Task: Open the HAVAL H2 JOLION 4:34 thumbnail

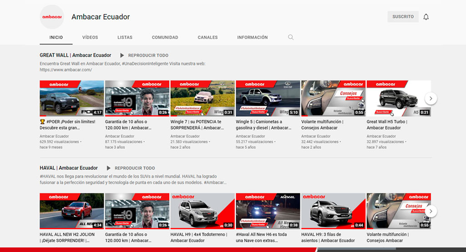Action: tap(72, 211)
